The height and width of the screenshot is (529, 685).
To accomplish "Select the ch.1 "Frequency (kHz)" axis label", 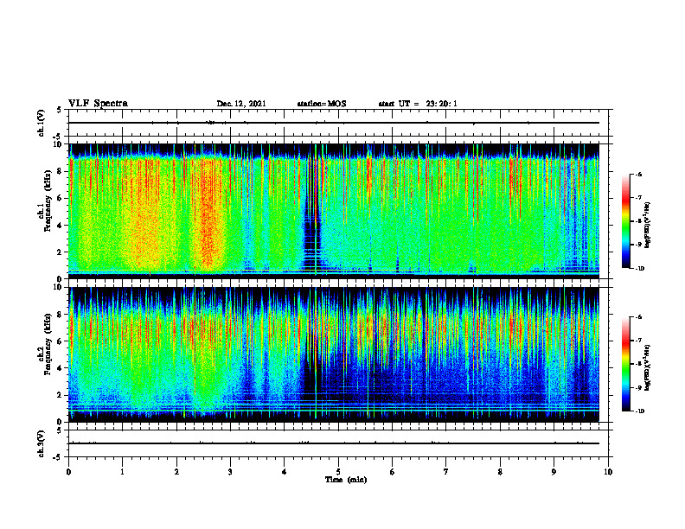I will (48, 201).
